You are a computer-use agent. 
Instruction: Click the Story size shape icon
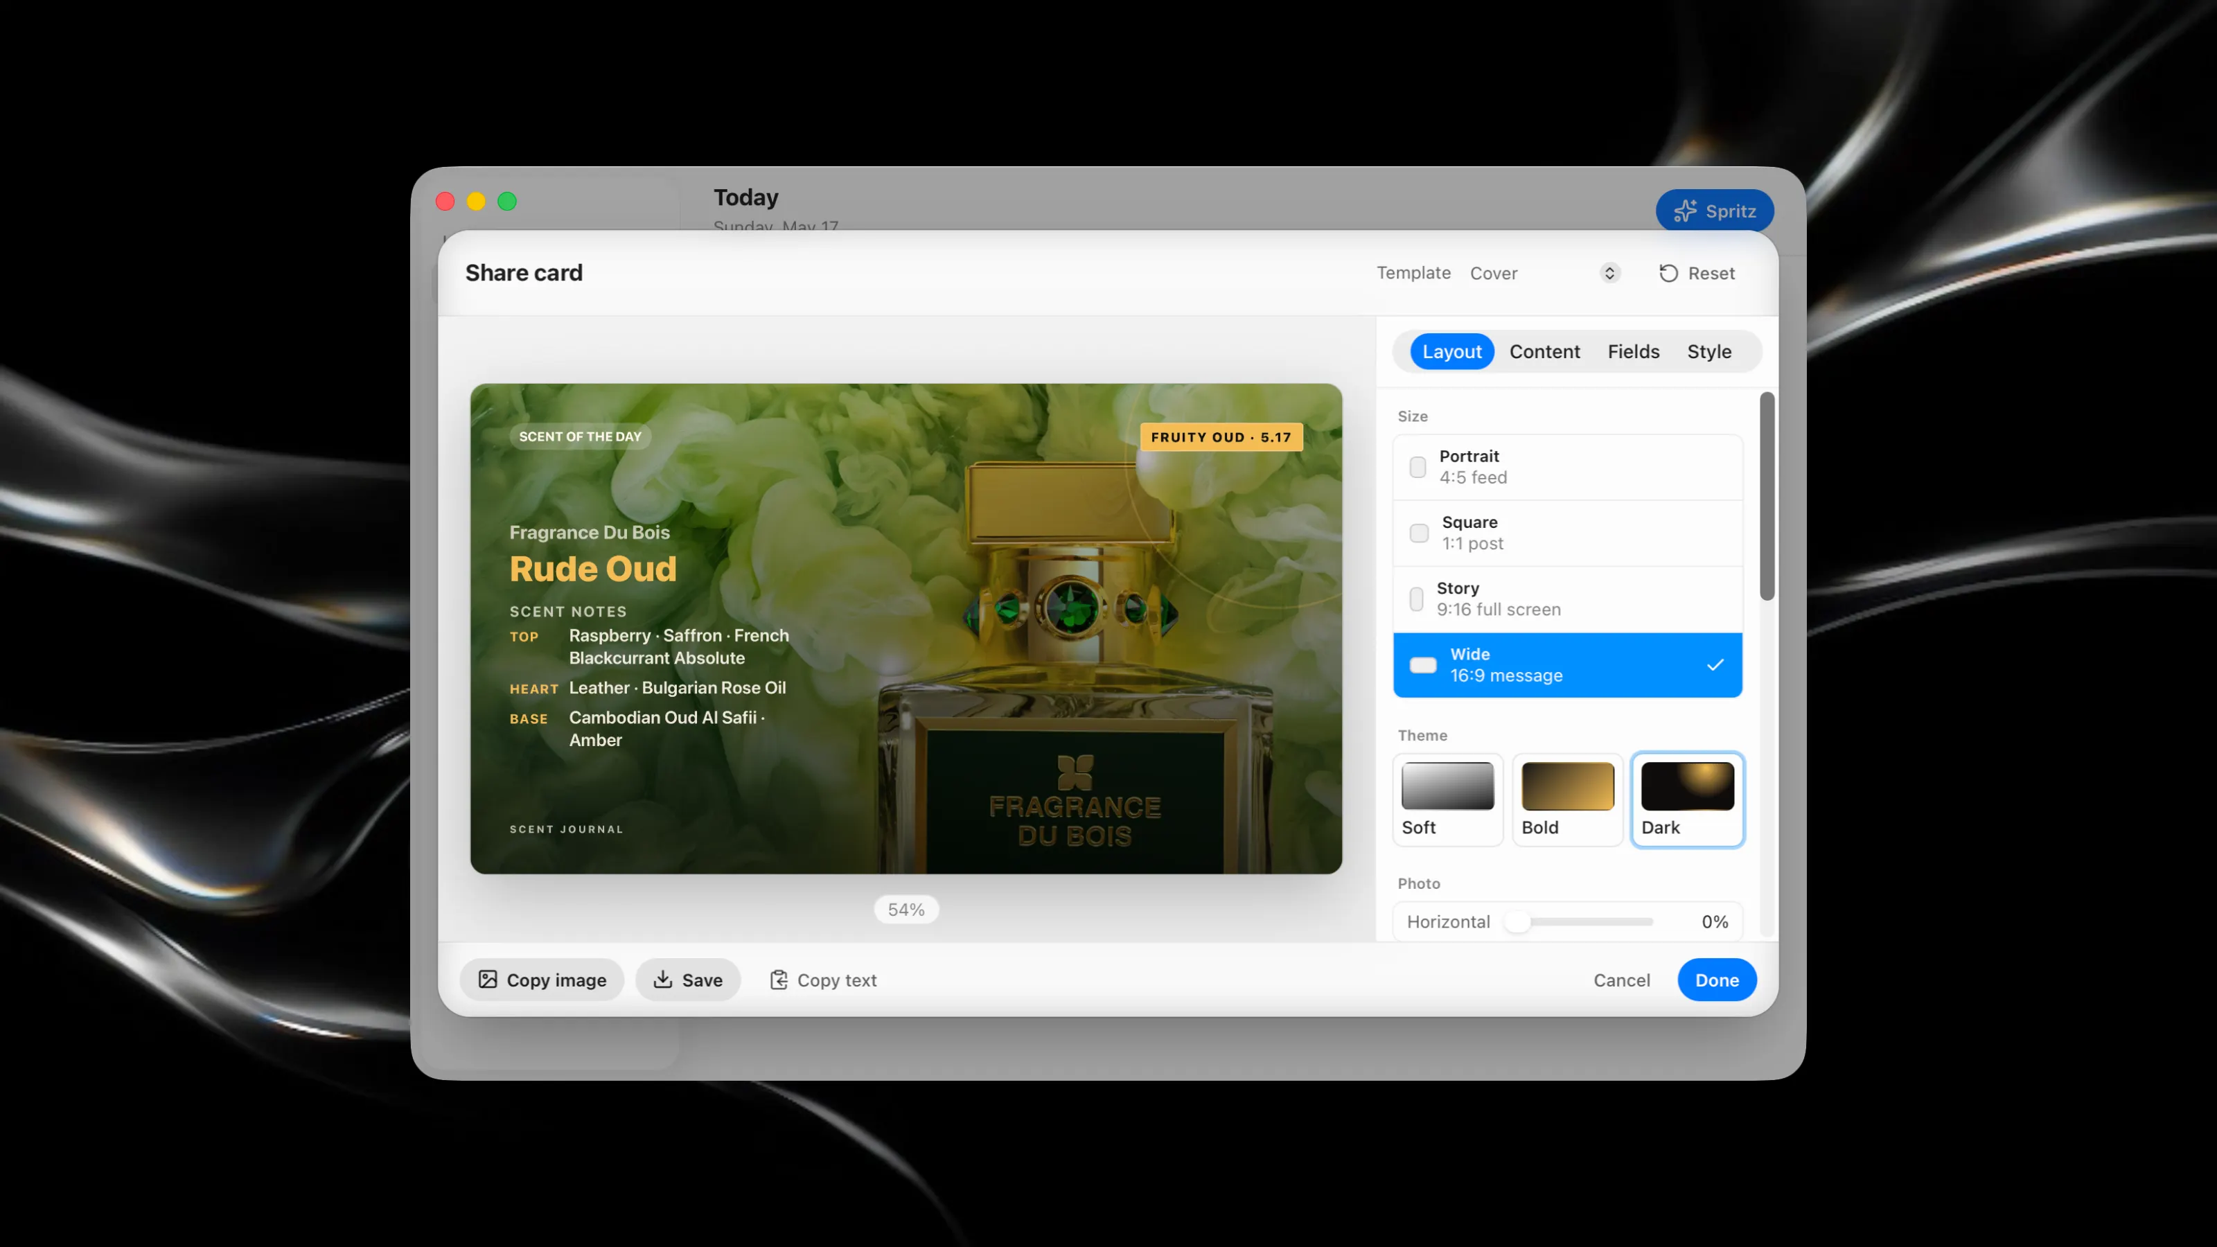point(1415,599)
